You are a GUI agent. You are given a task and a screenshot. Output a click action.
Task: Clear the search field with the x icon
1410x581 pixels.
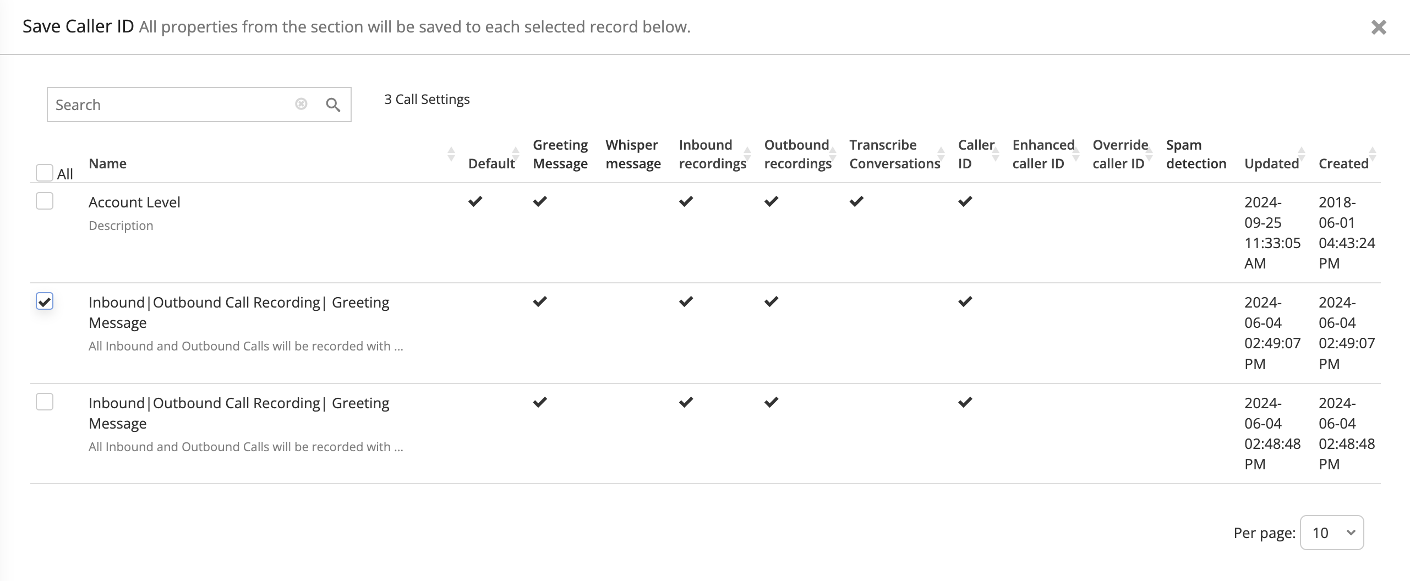pyautogui.click(x=301, y=104)
